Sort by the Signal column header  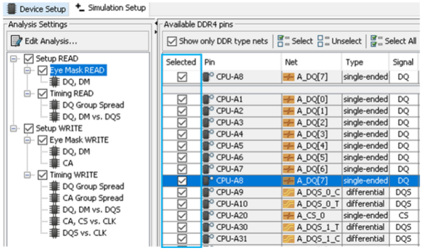coord(403,62)
